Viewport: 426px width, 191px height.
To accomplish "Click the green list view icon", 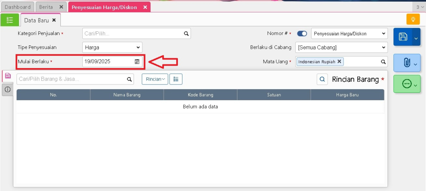I will (10, 20).
